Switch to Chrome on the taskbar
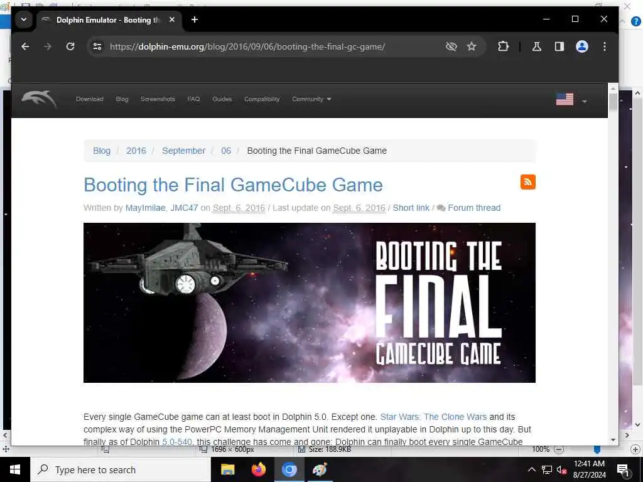 [289, 469]
